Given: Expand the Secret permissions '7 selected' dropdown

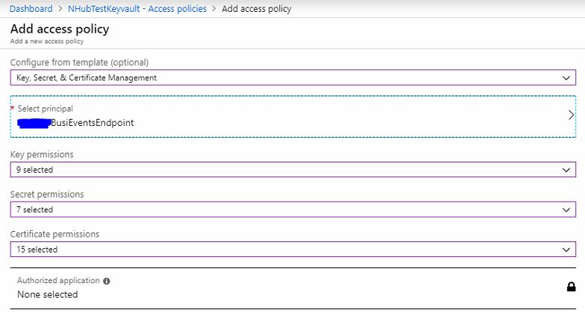Looking at the screenshot, I should [291, 210].
